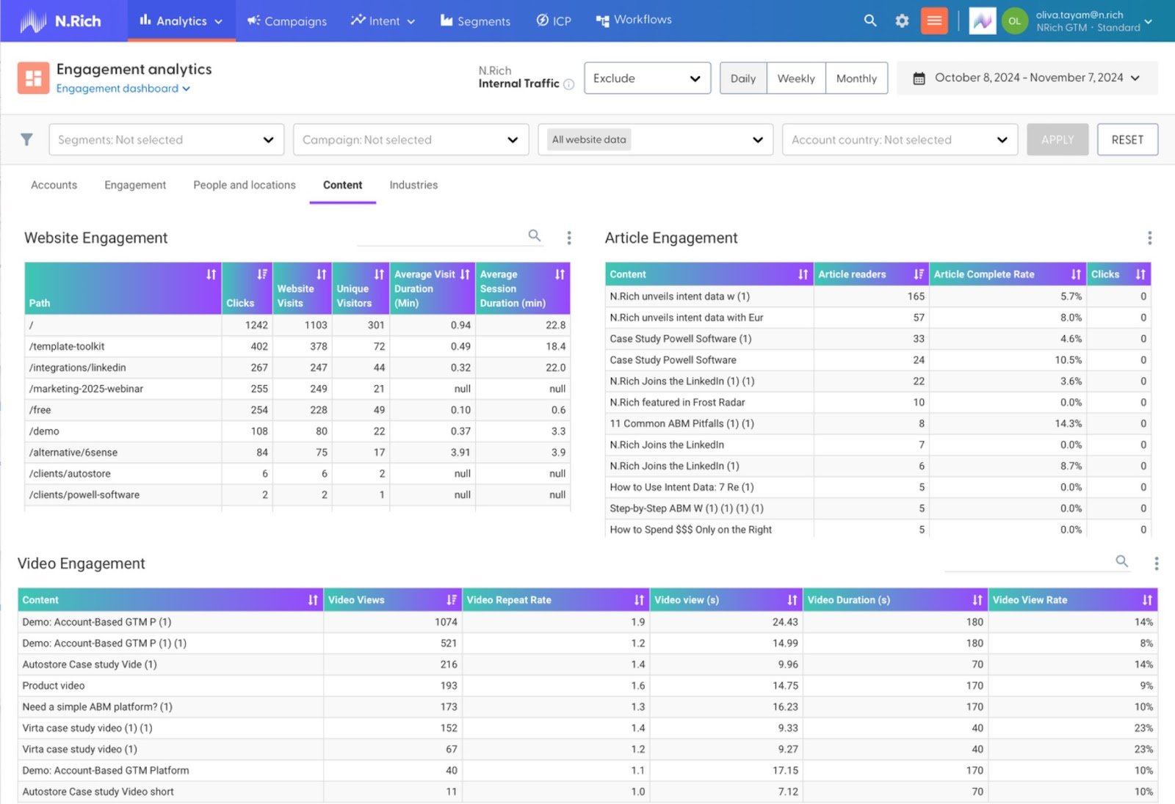Open the Intent navigation dropdown
This screenshot has height=804, width=1175.
(383, 21)
